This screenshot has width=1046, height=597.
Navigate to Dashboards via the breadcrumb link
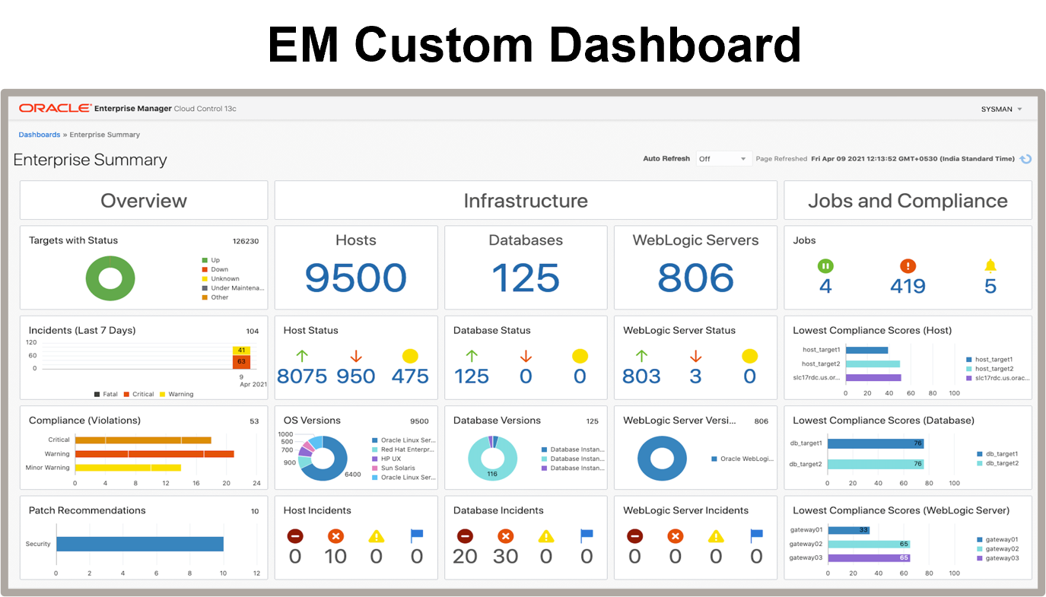39,134
